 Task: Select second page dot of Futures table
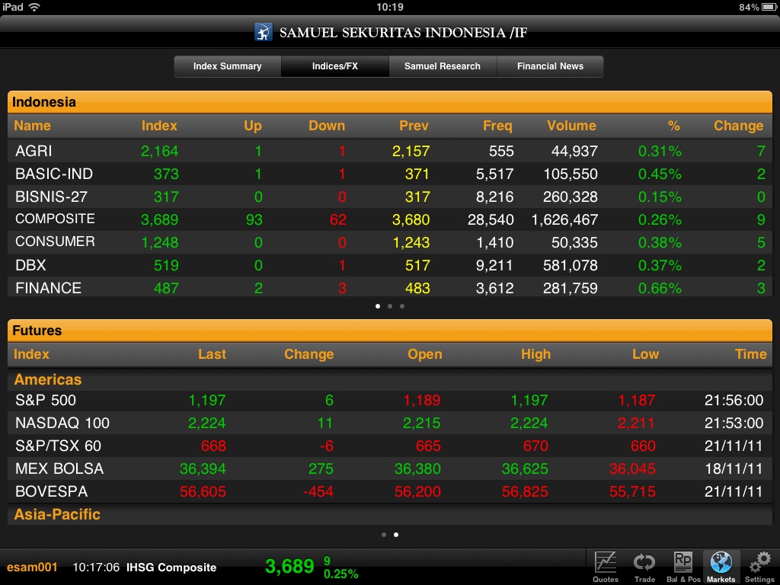396,535
